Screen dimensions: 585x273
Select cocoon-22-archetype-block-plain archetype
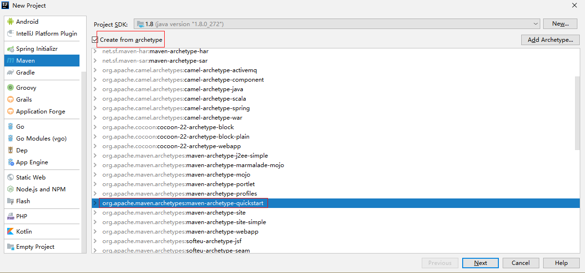coord(336,137)
